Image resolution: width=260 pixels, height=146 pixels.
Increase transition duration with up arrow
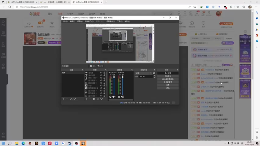tap(154, 76)
